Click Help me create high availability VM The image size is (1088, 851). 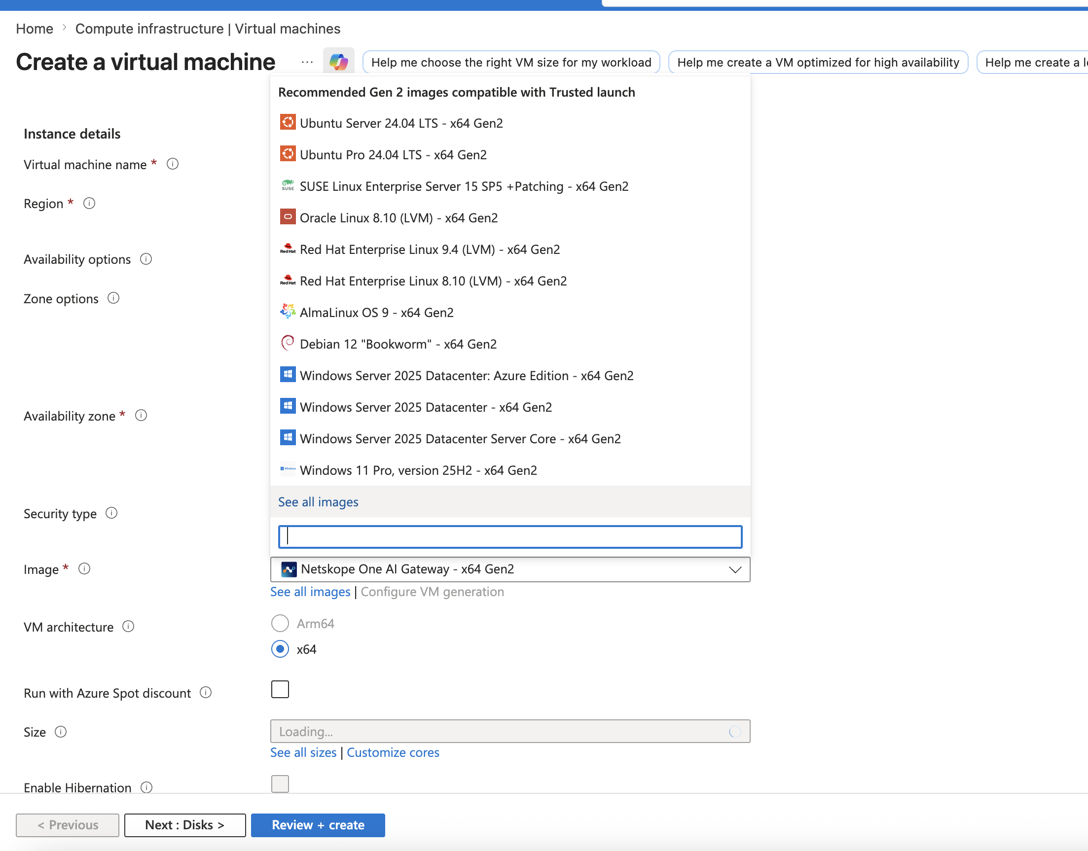[x=818, y=62]
